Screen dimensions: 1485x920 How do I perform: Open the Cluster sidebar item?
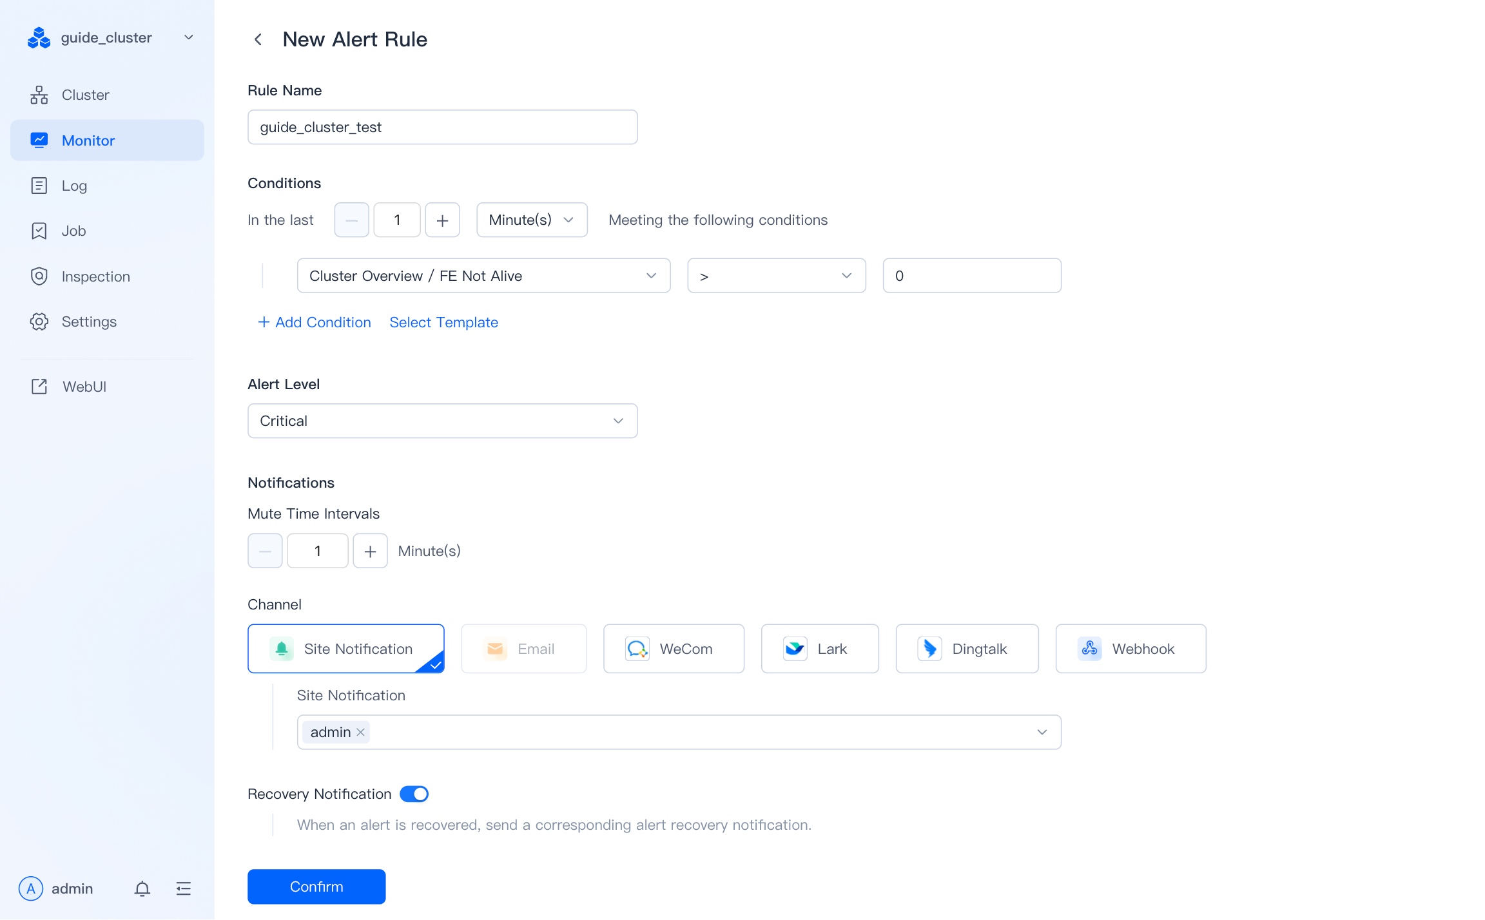107,95
